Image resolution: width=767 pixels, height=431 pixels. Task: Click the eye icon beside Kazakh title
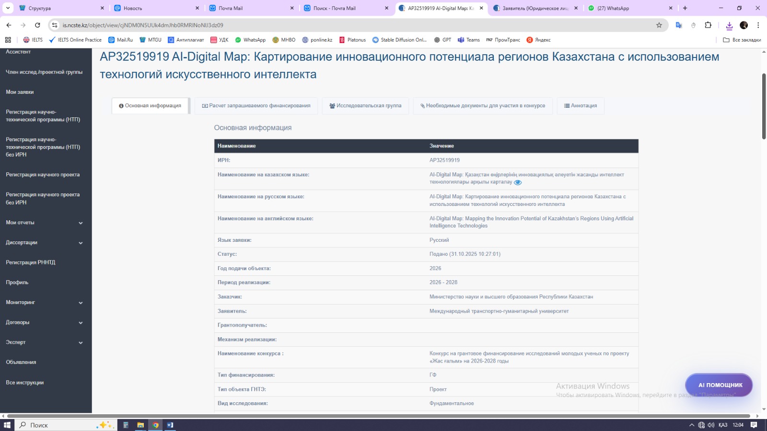[x=518, y=182]
